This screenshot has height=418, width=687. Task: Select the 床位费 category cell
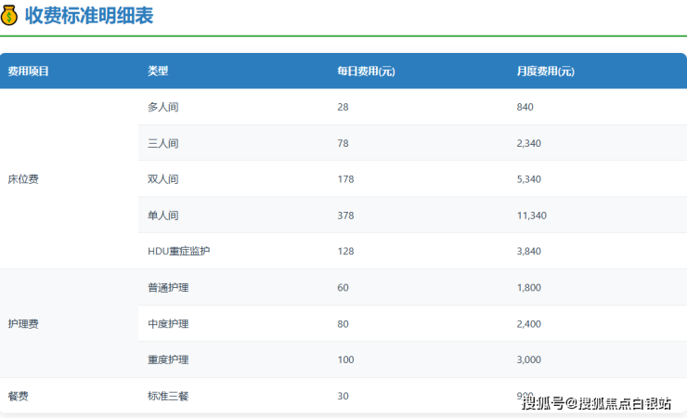(x=23, y=179)
